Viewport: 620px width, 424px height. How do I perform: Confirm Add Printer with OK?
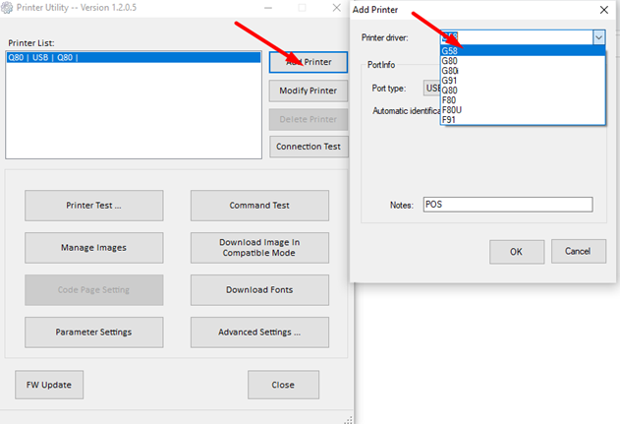(x=516, y=251)
